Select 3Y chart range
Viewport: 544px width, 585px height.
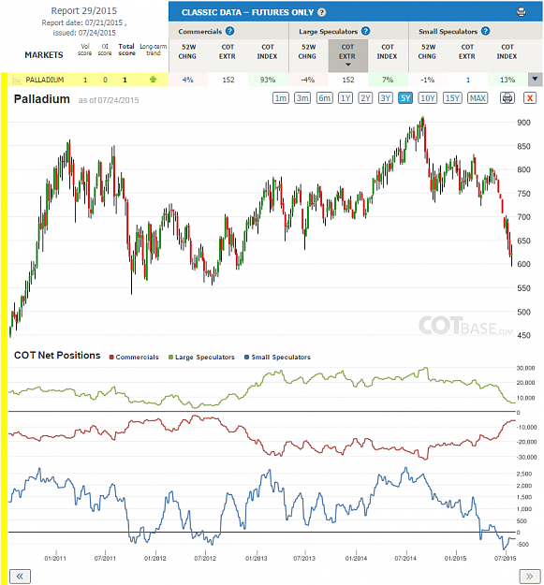[x=386, y=98]
